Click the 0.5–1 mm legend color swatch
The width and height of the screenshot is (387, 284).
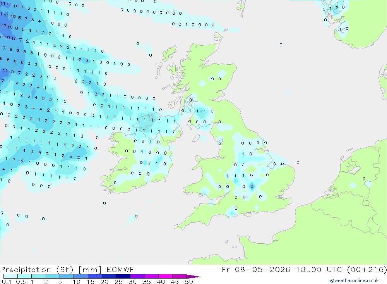tap(24, 276)
